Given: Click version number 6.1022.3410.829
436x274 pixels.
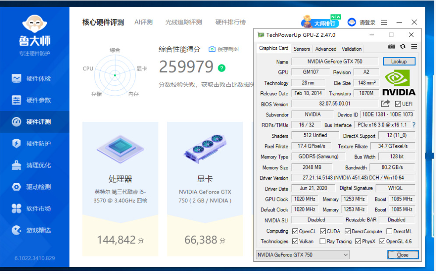Looking at the screenshot, I should click(35, 258).
